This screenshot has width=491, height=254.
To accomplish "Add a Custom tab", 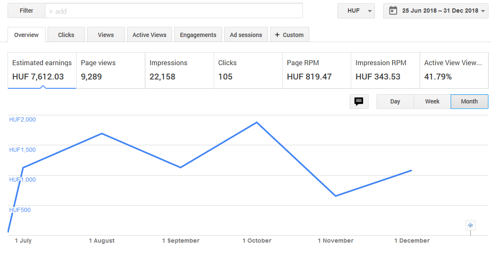I will (x=289, y=35).
